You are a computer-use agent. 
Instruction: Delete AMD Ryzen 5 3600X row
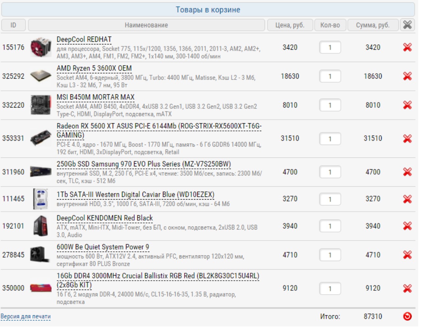pos(407,76)
